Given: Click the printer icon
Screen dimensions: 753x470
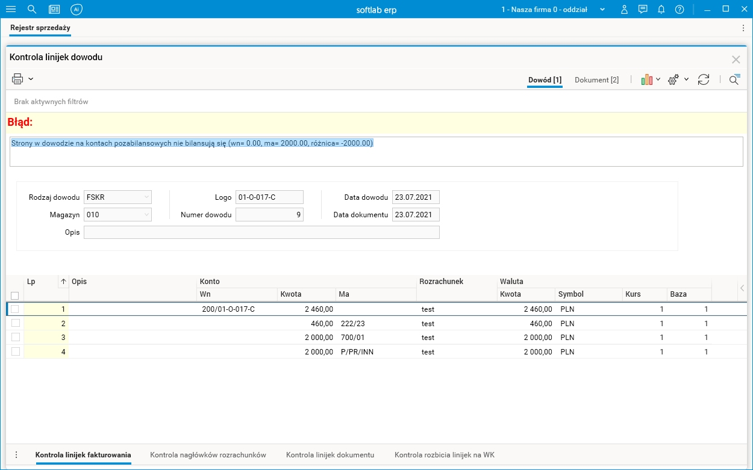Looking at the screenshot, I should click(17, 79).
